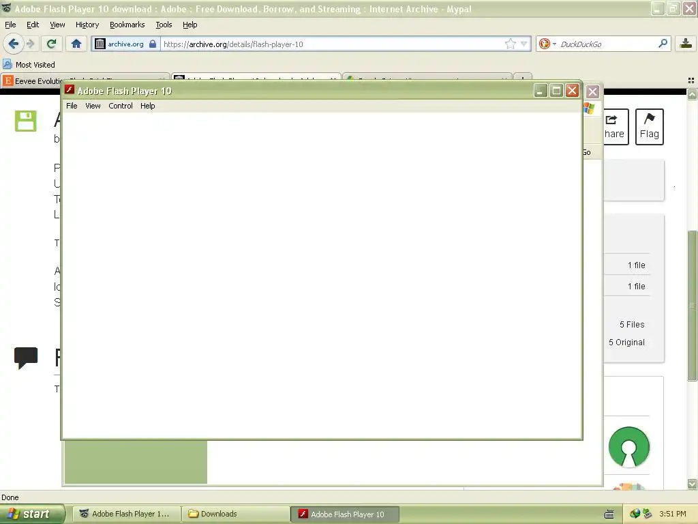This screenshot has width=698, height=524.
Task: Click Flash Player title bar icon
Action: point(70,90)
